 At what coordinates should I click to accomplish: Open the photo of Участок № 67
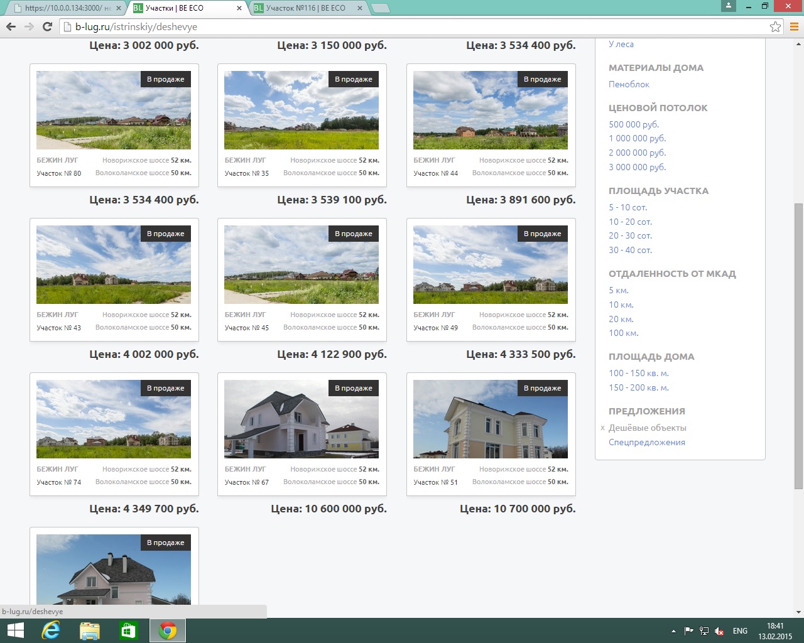(x=301, y=419)
